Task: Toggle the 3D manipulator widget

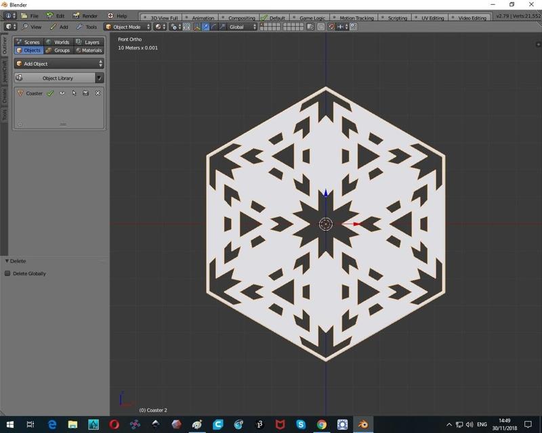Action: pyautogui.click(x=196, y=26)
